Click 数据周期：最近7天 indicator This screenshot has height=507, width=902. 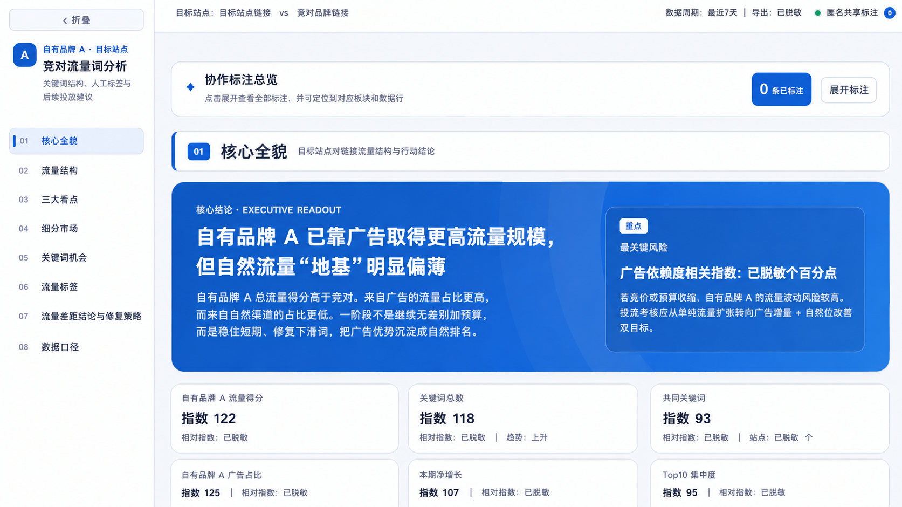coord(701,13)
